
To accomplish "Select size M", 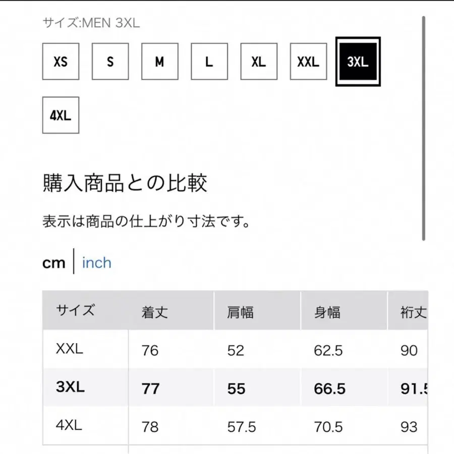I will pos(159,62).
